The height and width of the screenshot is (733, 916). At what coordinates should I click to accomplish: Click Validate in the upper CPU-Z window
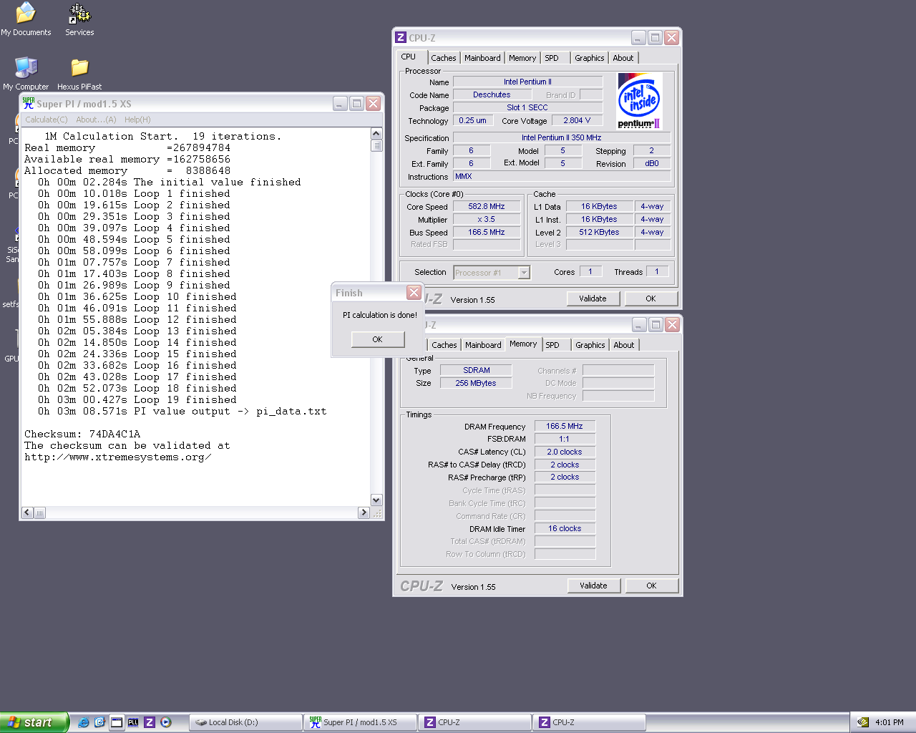(x=593, y=298)
